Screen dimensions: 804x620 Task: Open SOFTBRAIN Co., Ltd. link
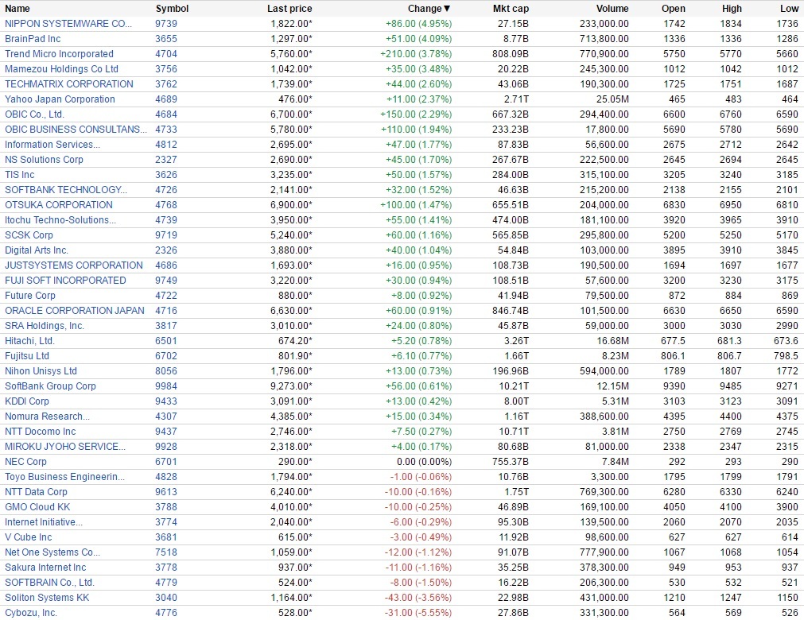pyautogui.click(x=50, y=583)
